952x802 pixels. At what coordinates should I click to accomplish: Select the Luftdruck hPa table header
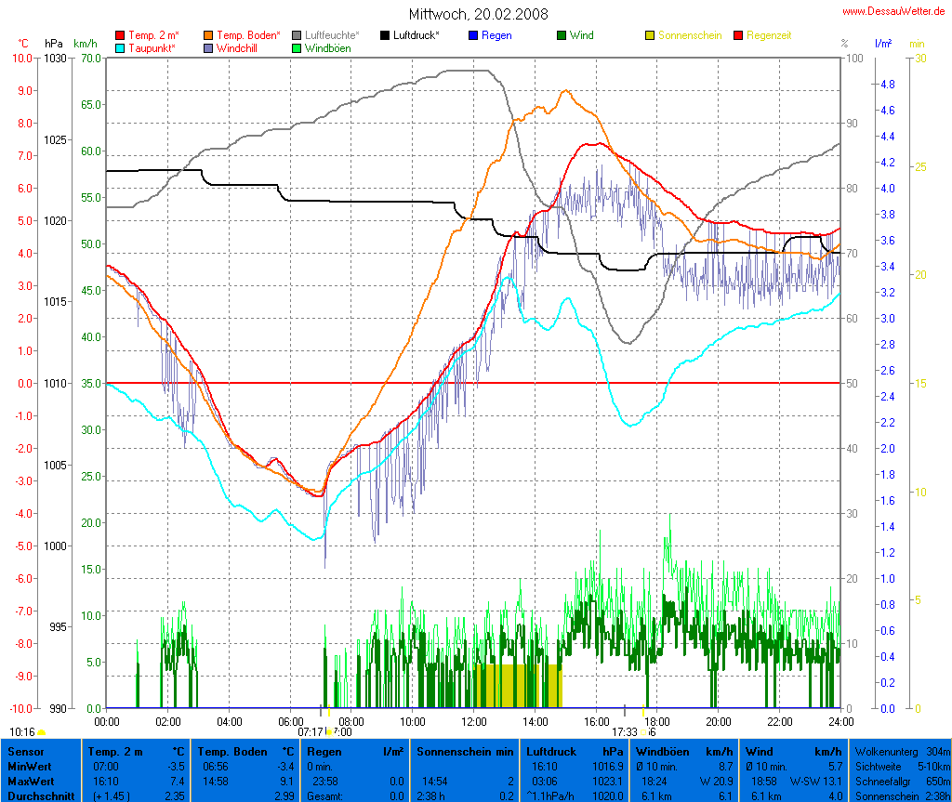click(575, 750)
